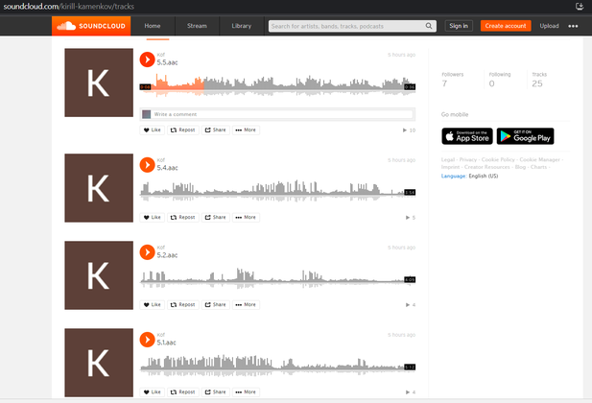The width and height of the screenshot is (592, 403).
Task: Repost the 5.4.aac track
Action: 182,217
